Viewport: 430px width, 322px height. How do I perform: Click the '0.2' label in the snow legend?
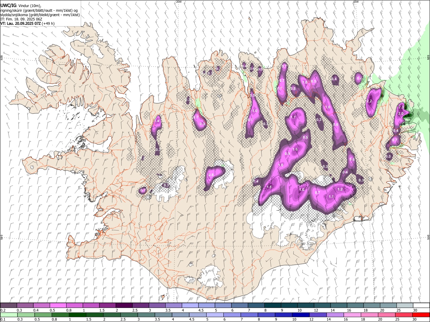click(3, 310)
